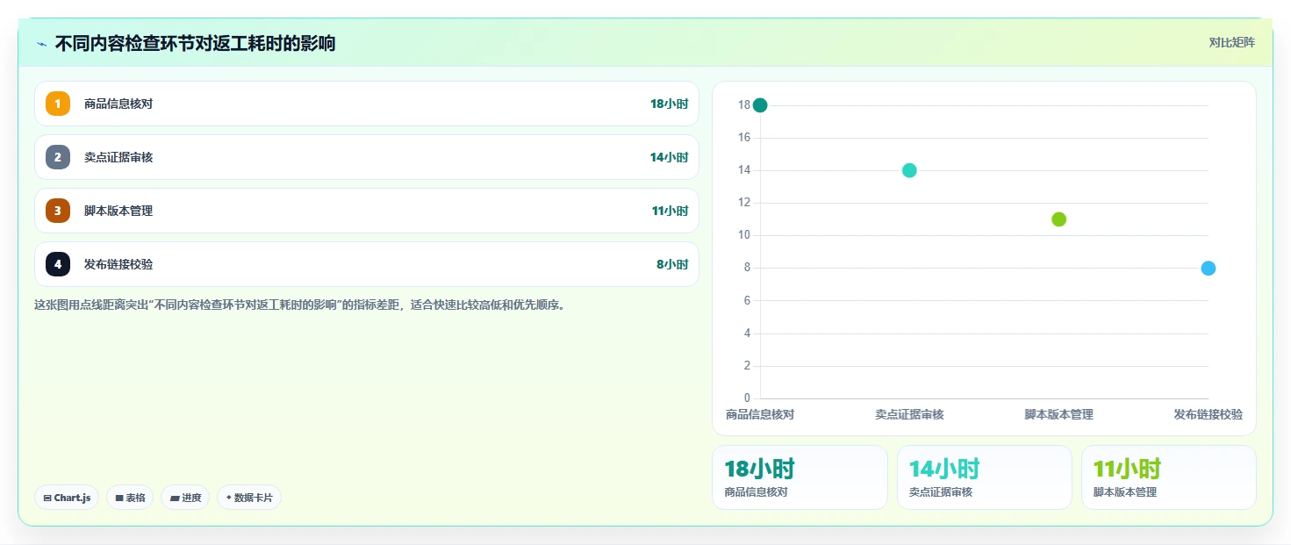The image size is (1291, 545).
Task: Open the 卖点证据审核 list row
Action: [367, 157]
